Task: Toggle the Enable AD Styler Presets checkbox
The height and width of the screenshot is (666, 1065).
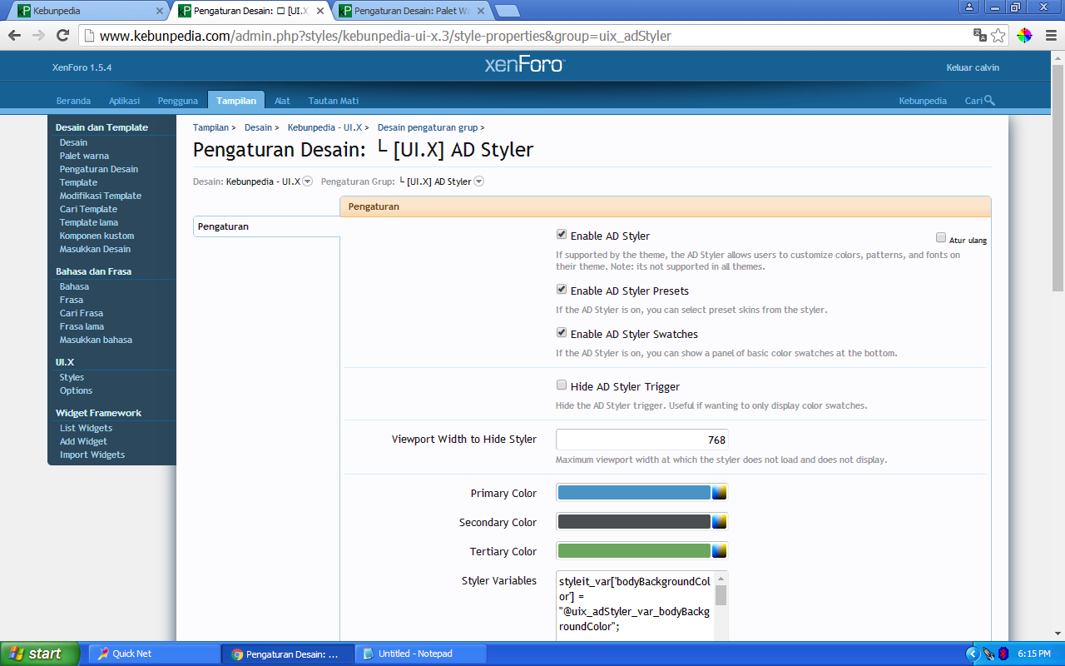Action: pos(562,290)
